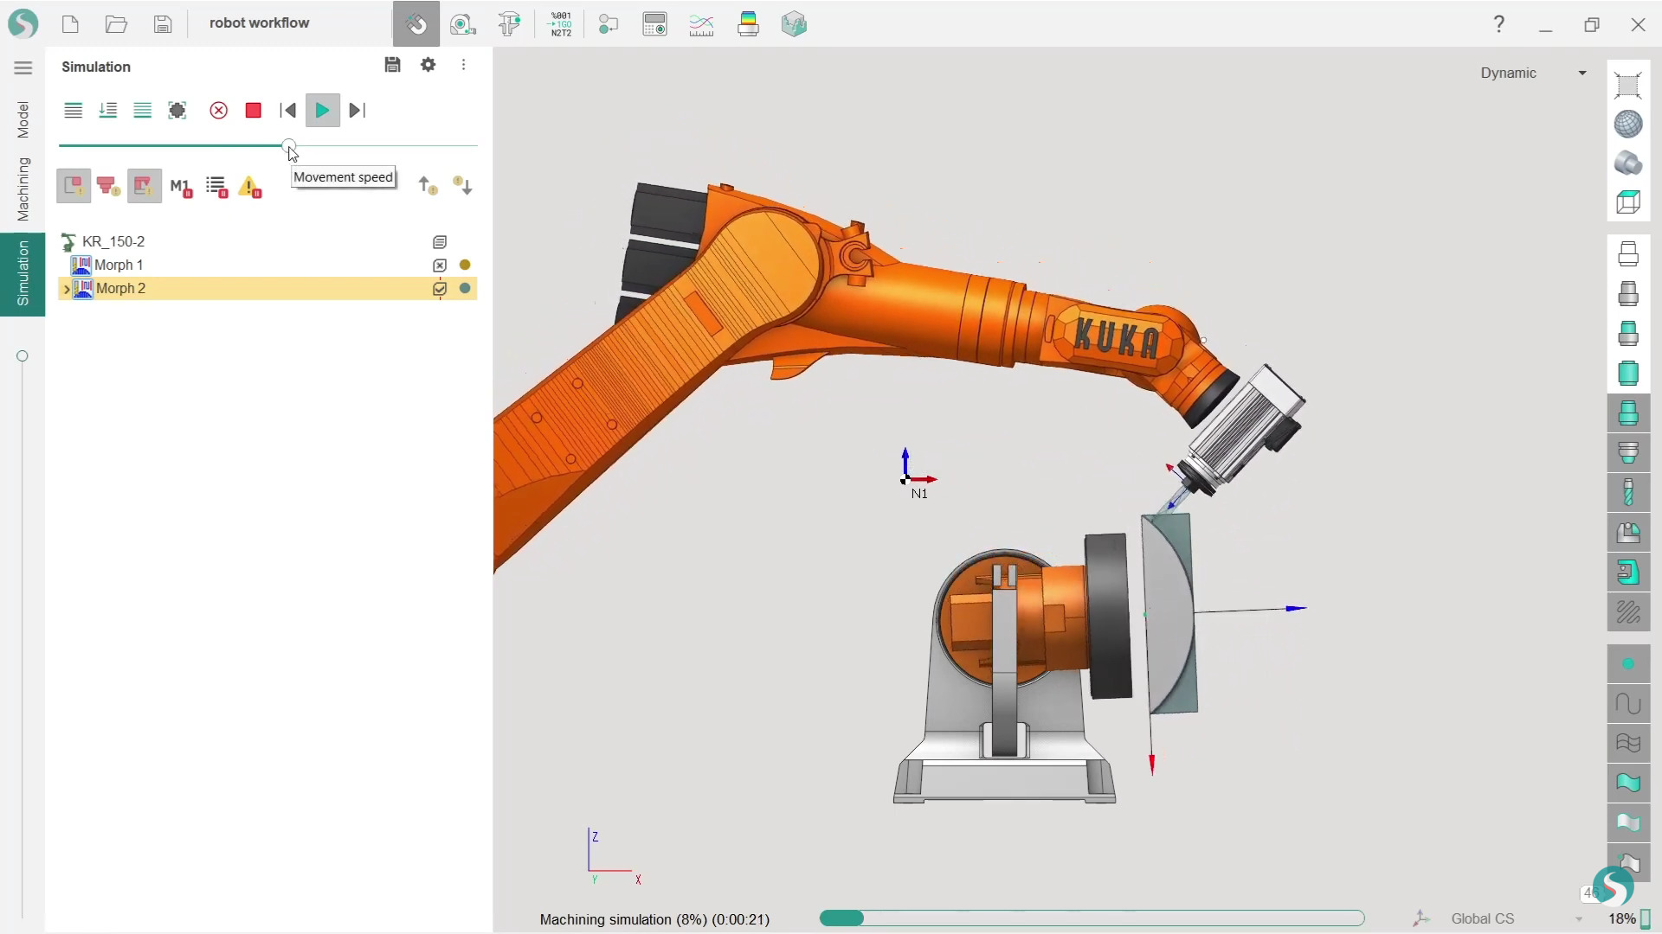
Task: Click the movement speed slider handle
Action: (289, 145)
